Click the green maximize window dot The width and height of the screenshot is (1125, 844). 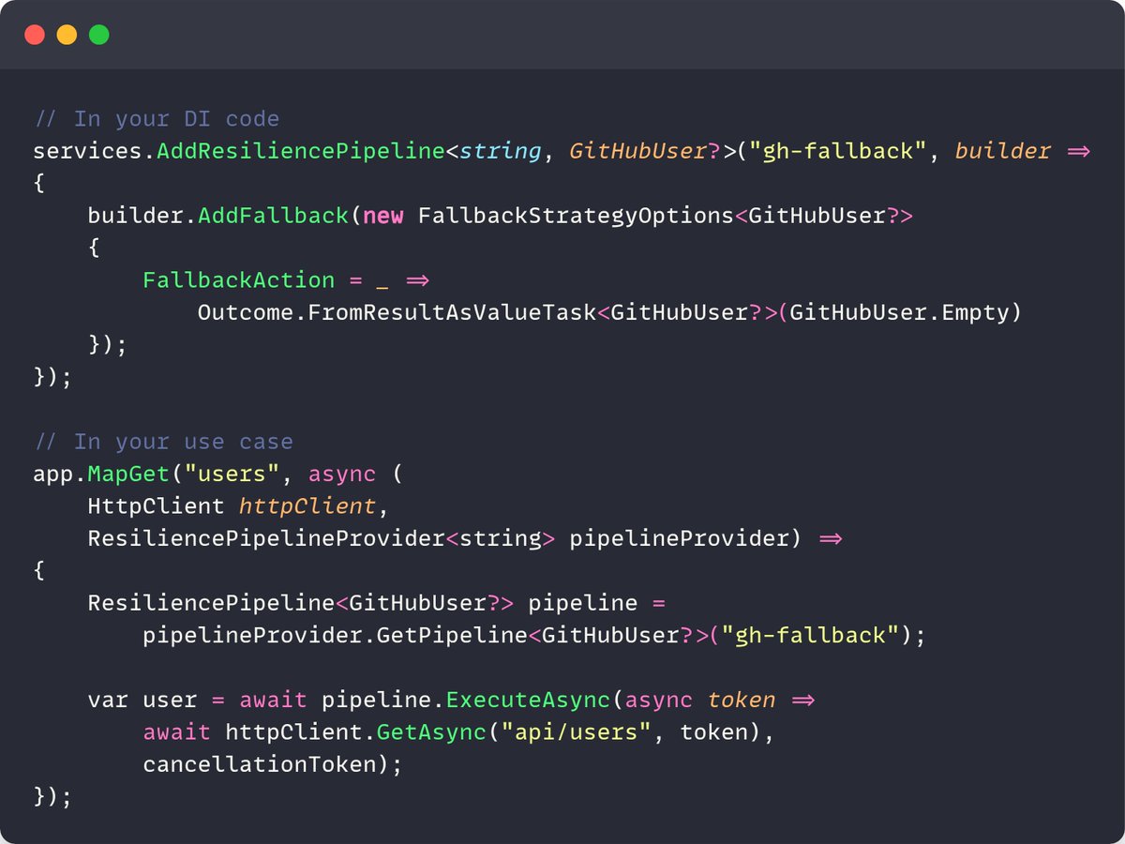pyautogui.click(x=98, y=35)
